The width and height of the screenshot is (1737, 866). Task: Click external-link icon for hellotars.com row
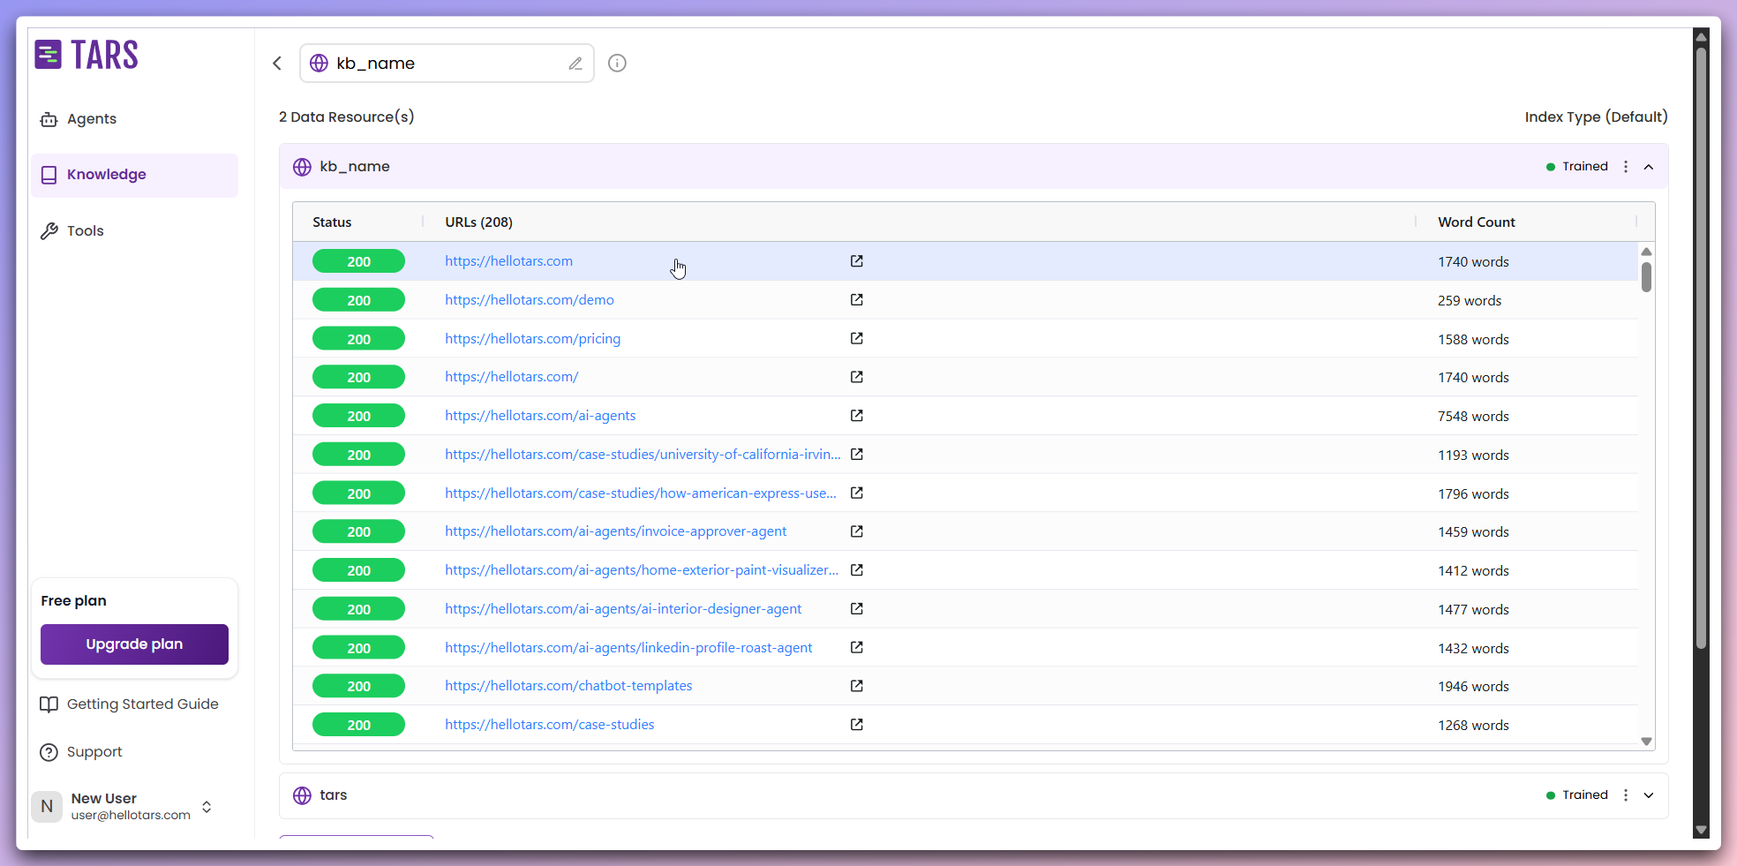coord(856,261)
